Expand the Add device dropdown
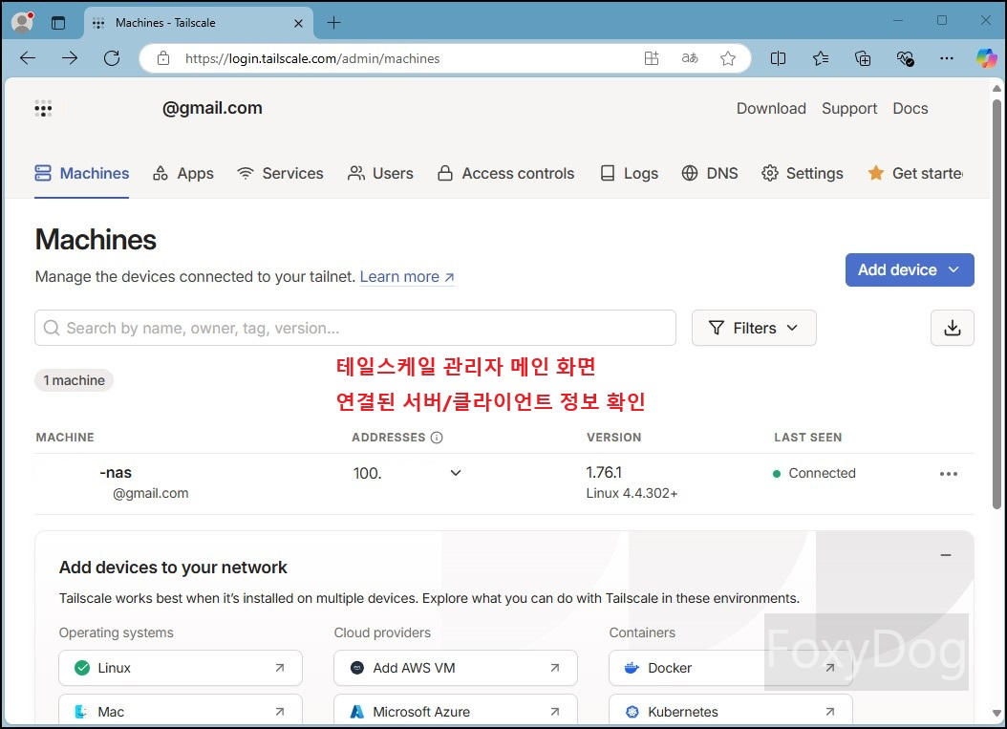Viewport: 1007px width, 729px height. (x=910, y=269)
